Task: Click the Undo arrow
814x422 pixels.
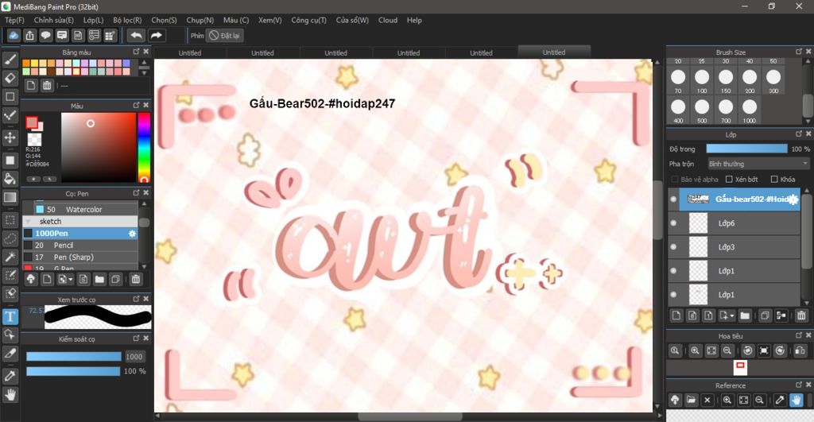Action: (136, 35)
